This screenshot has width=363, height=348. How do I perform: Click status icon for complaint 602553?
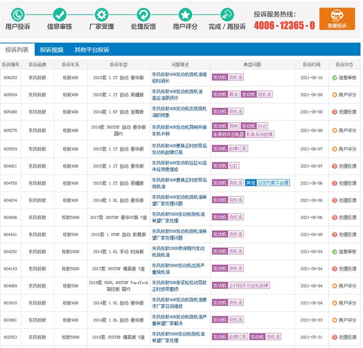pyautogui.click(x=334, y=337)
